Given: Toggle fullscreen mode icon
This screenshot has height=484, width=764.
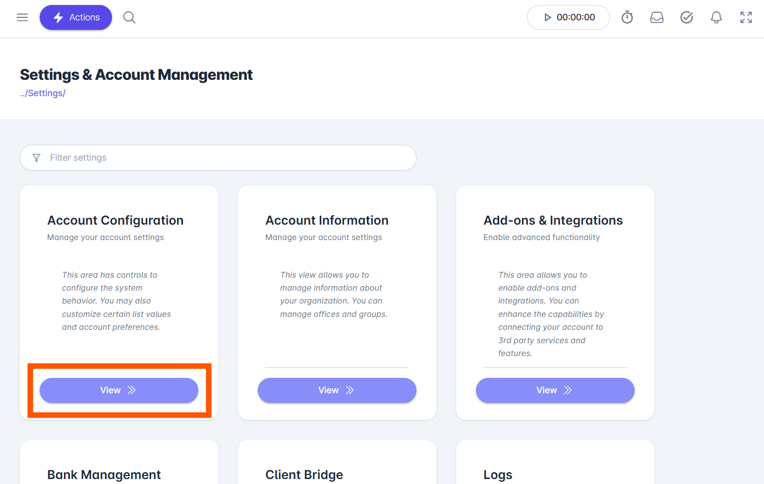Looking at the screenshot, I should tap(746, 17).
